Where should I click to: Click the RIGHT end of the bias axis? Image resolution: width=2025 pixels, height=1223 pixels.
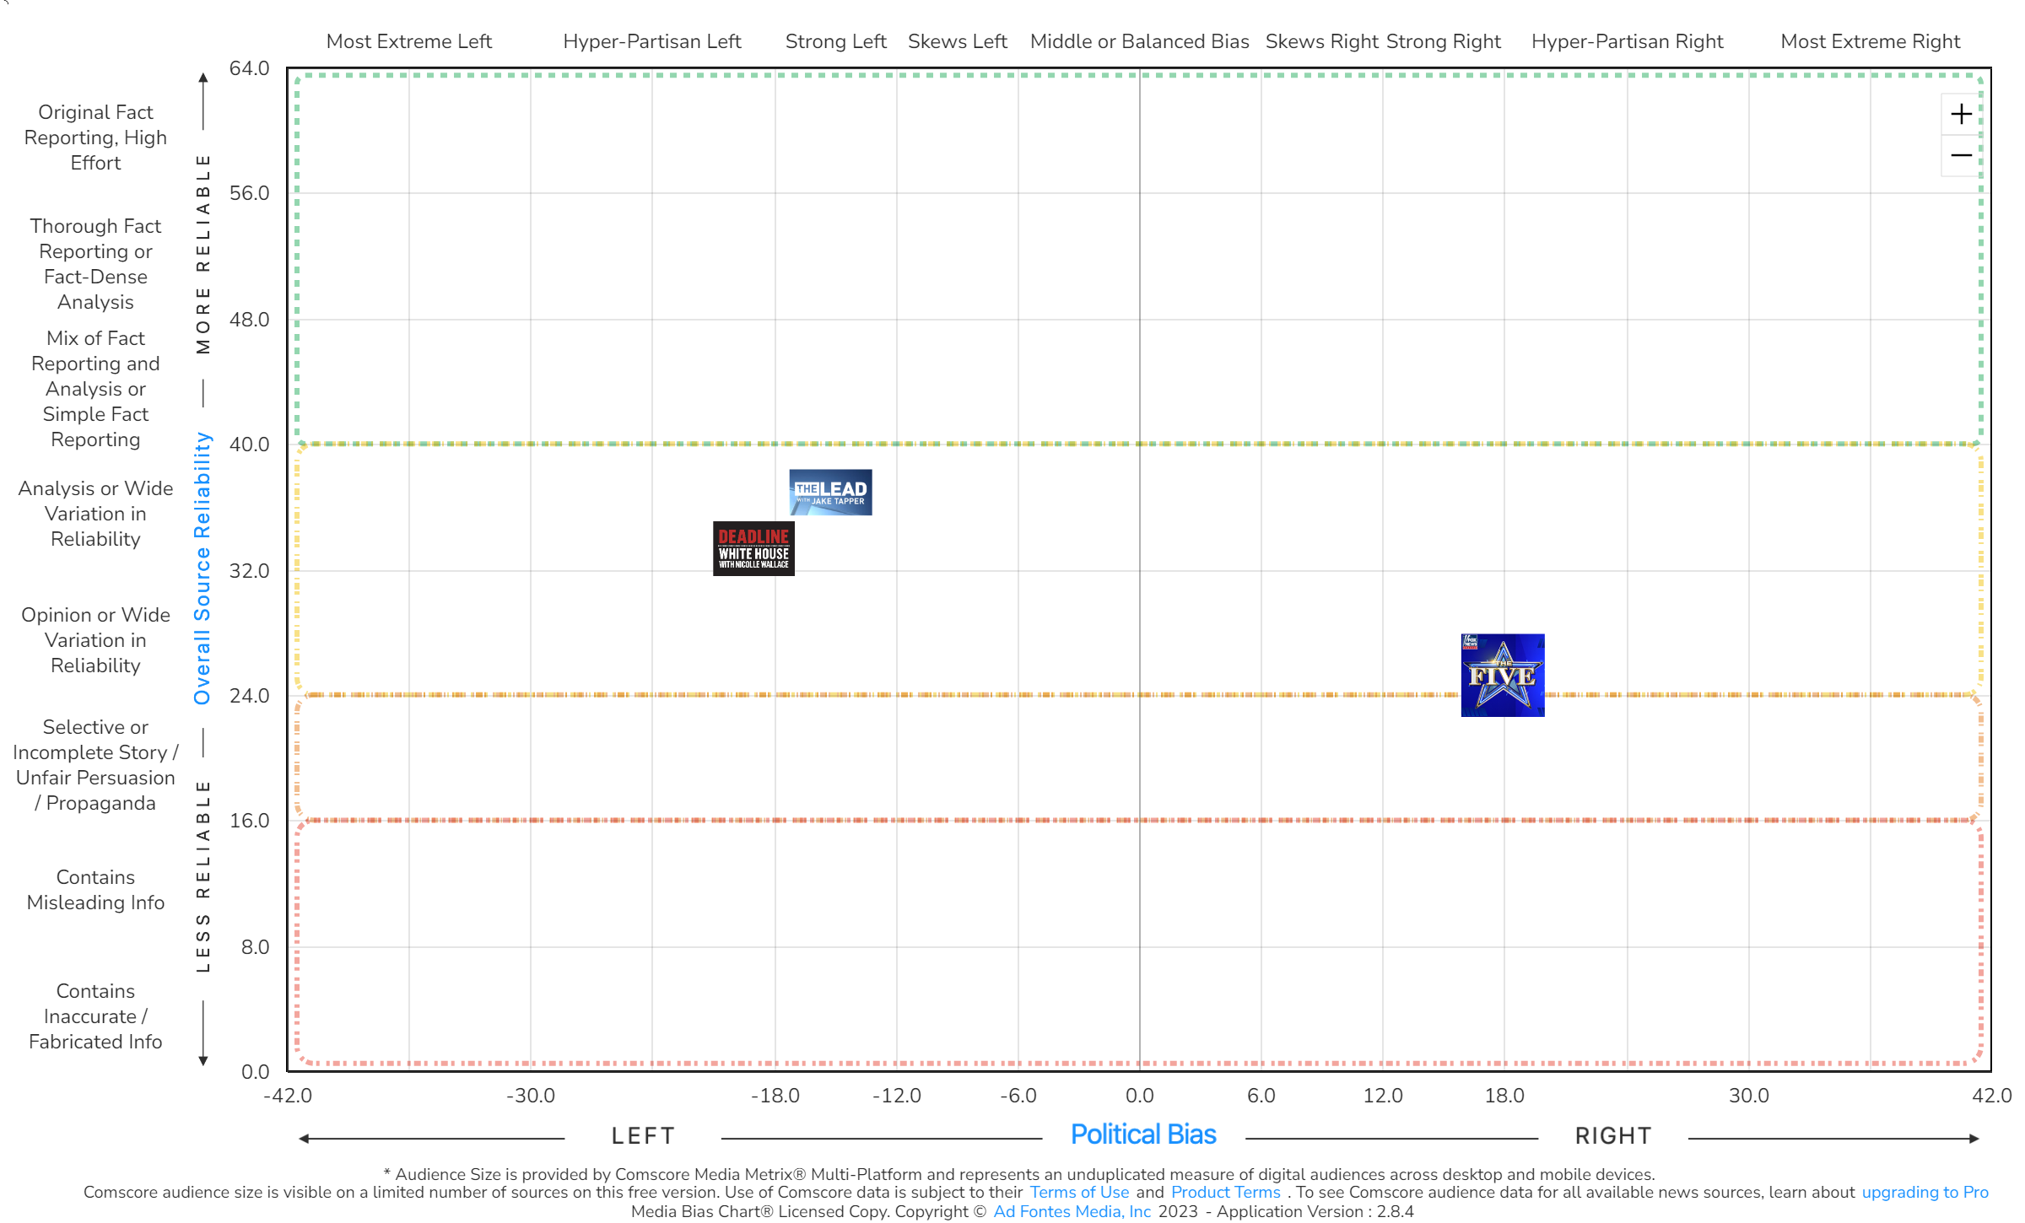(x=1612, y=1134)
